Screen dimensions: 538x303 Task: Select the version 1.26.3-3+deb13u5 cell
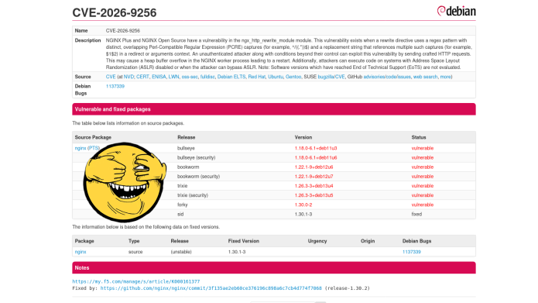point(314,195)
